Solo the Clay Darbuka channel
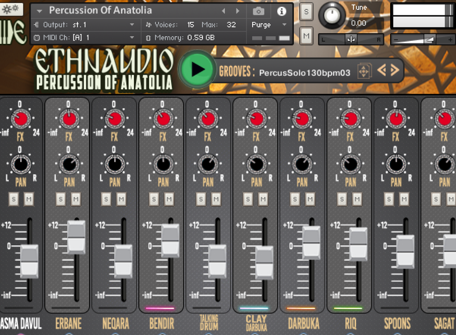 248,199
